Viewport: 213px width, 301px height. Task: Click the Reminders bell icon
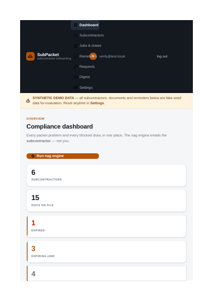click(75, 56)
